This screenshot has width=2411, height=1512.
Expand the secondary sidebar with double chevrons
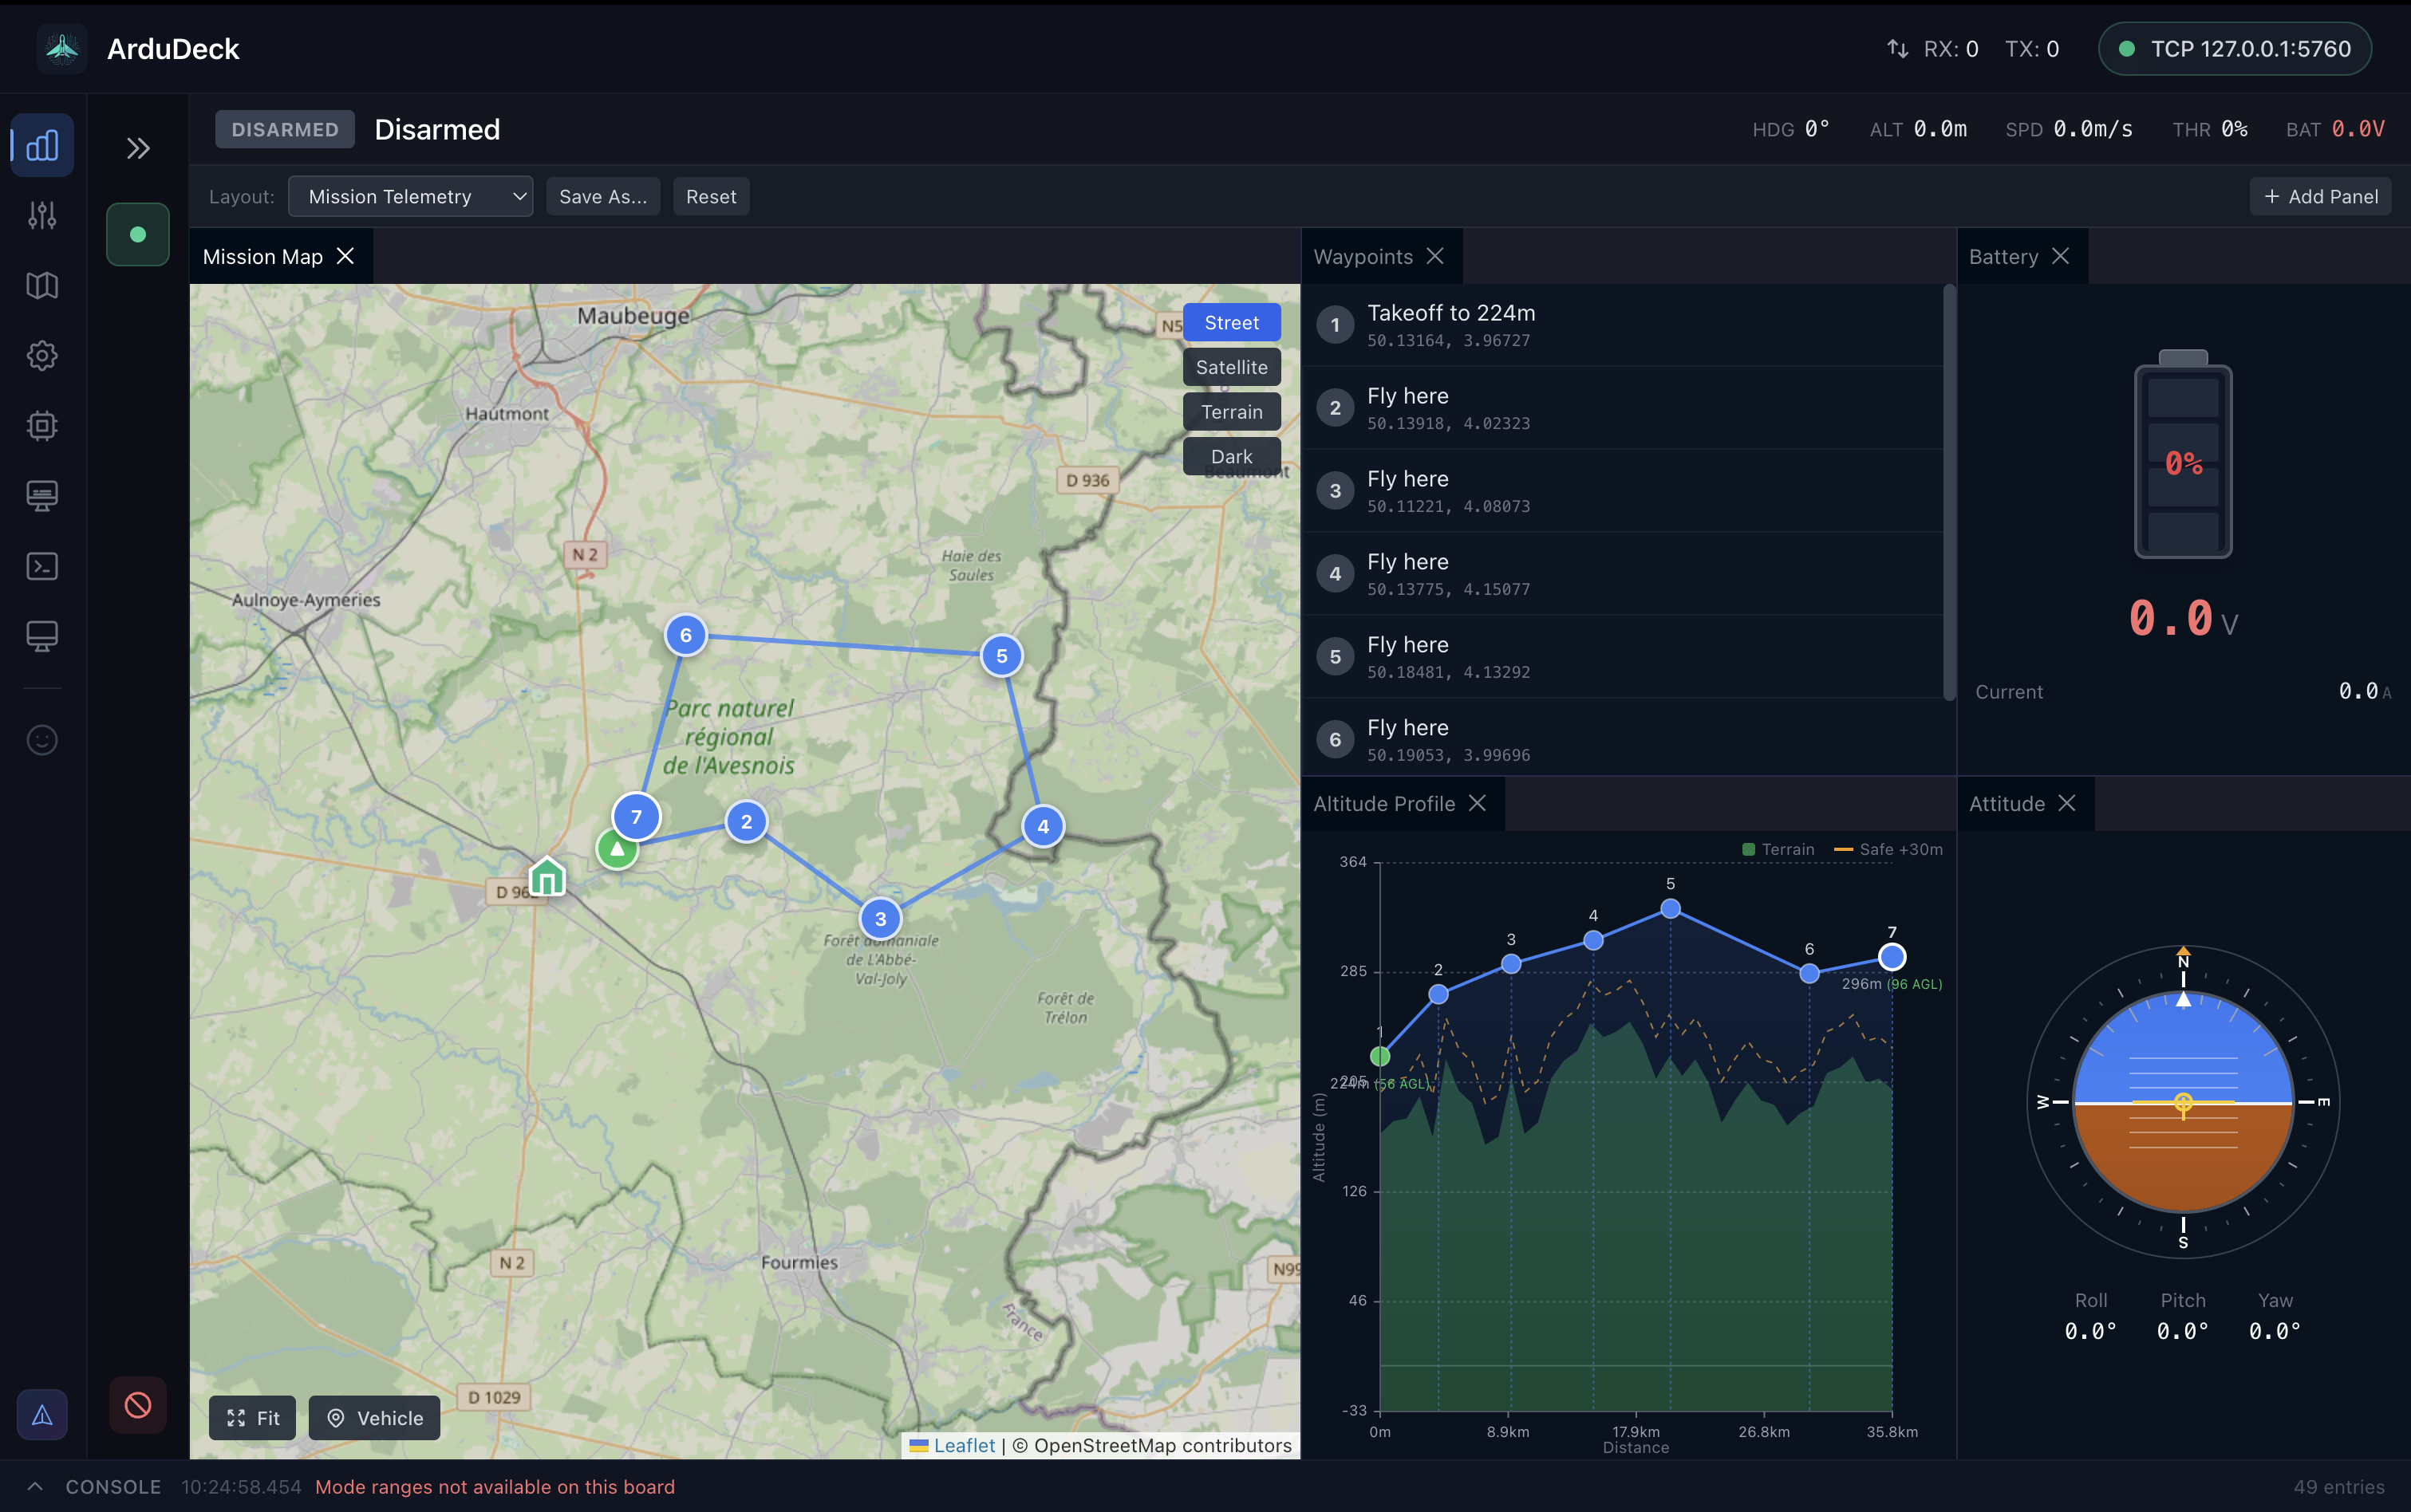click(138, 149)
